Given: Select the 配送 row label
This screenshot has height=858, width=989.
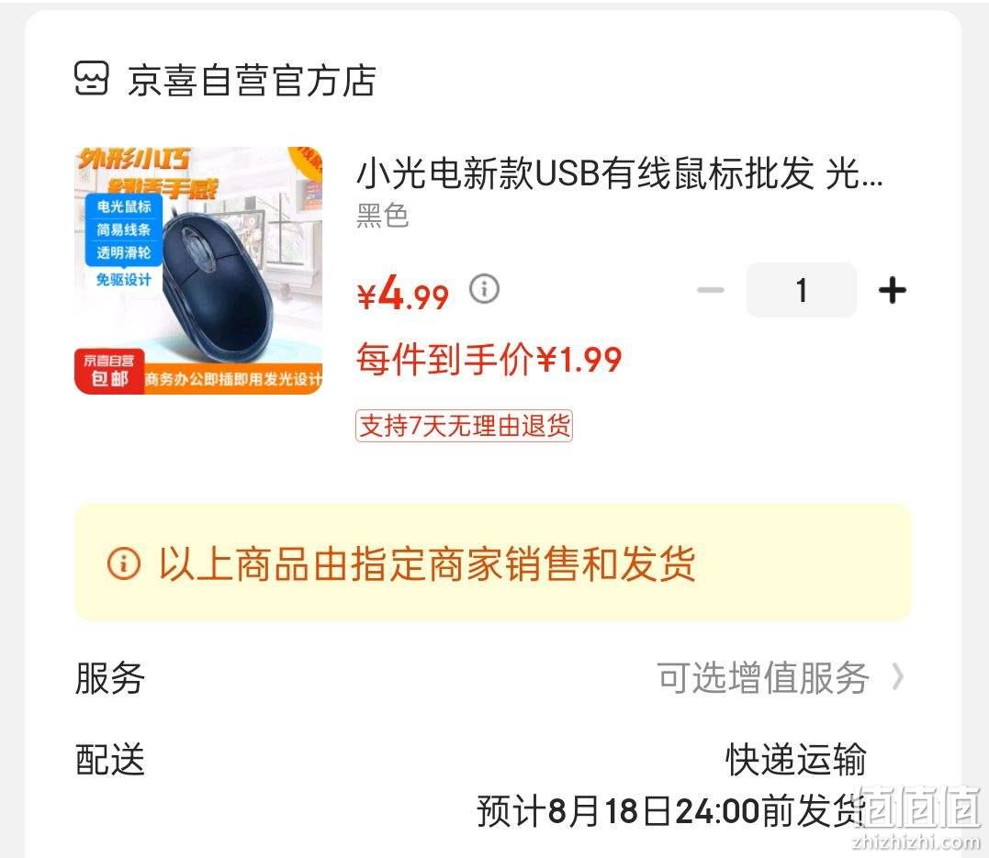Looking at the screenshot, I should pos(110,759).
